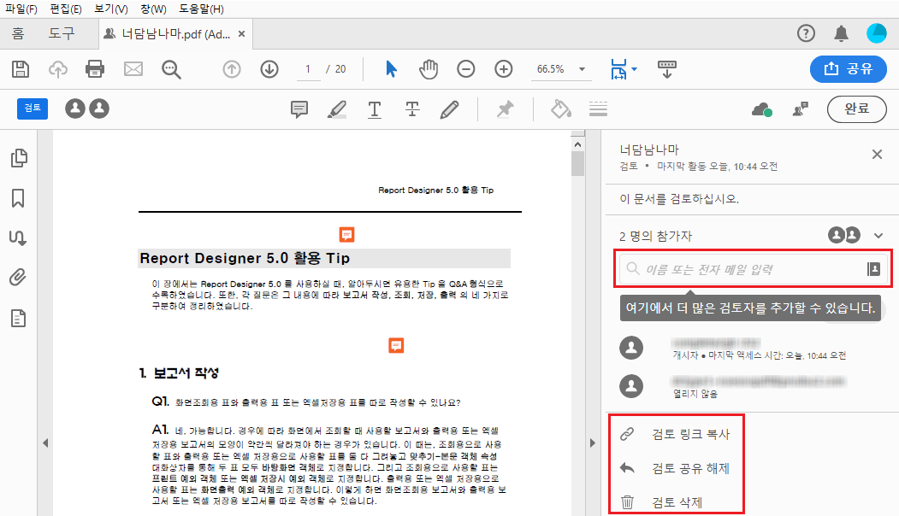Image resolution: width=899 pixels, height=516 pixels.
Task: Click the read mode keyboard icon
Action: [x=667, y=69]
